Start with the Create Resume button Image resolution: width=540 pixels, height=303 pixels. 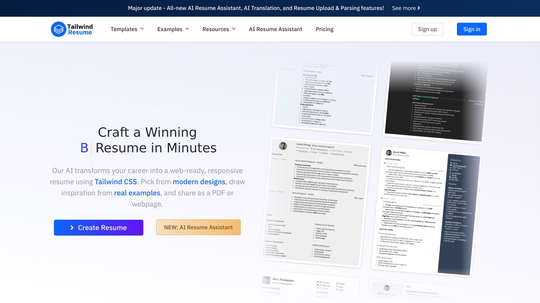pyautogui.click(x=99, y=228)
